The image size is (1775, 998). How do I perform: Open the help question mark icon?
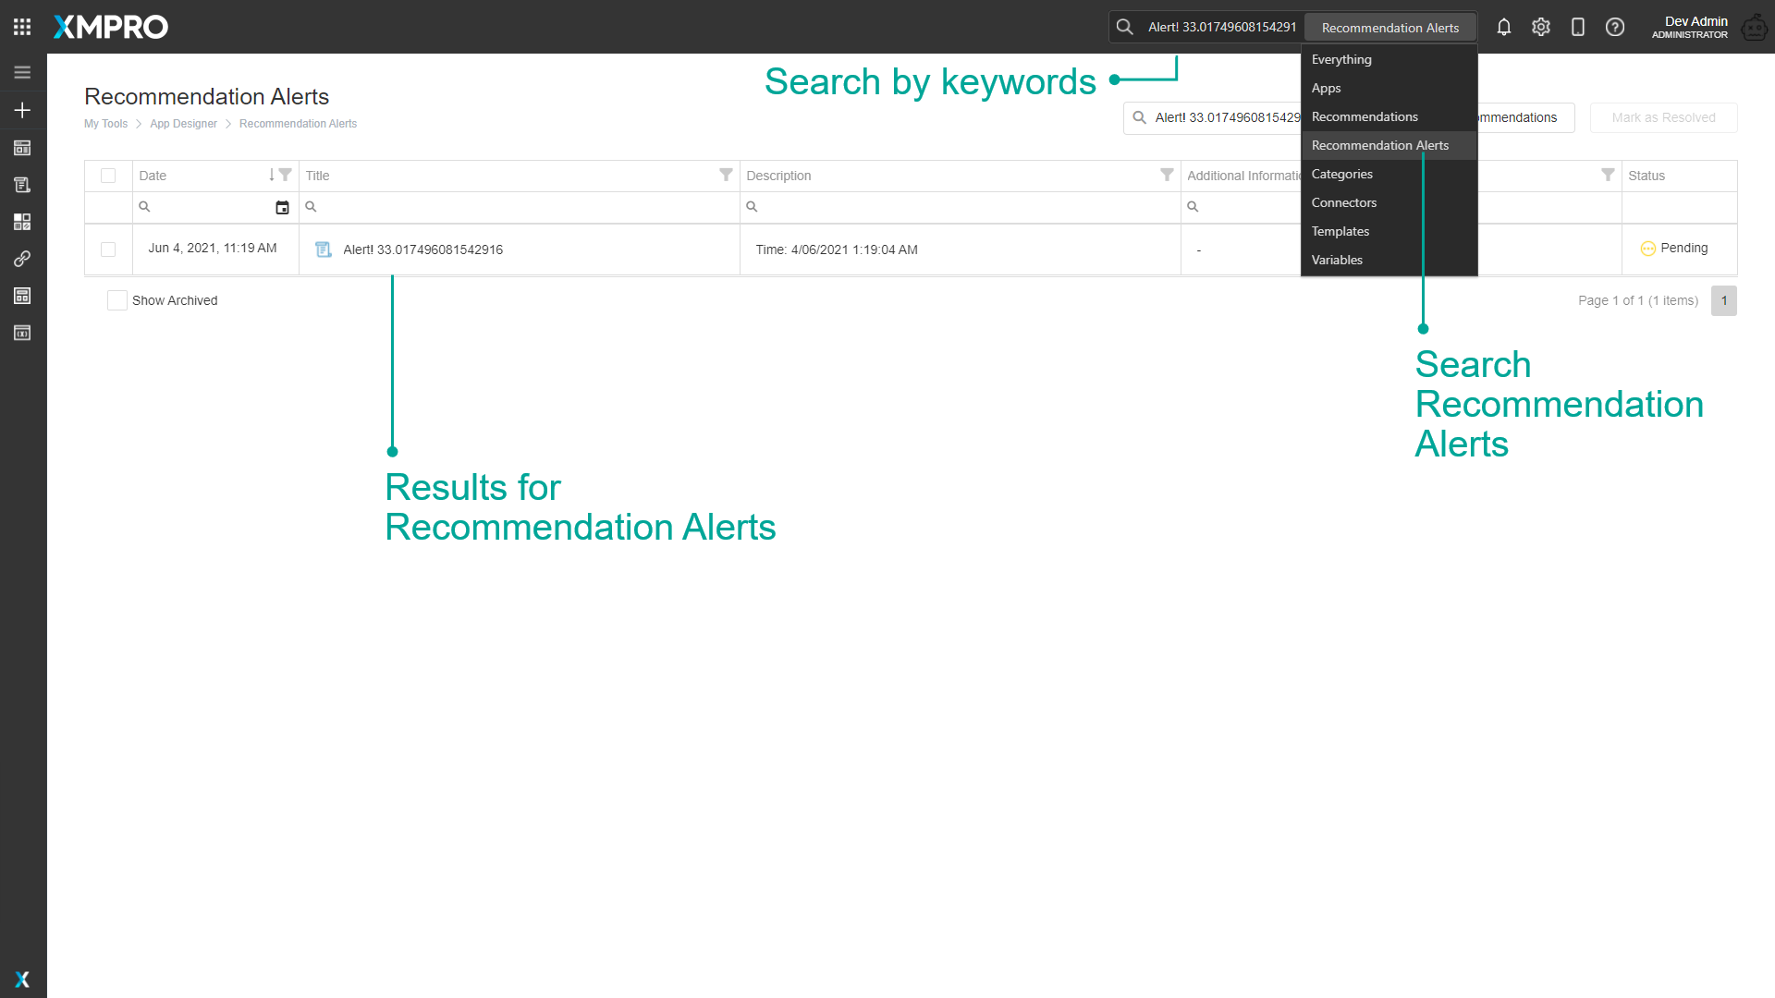[1615, 27]
